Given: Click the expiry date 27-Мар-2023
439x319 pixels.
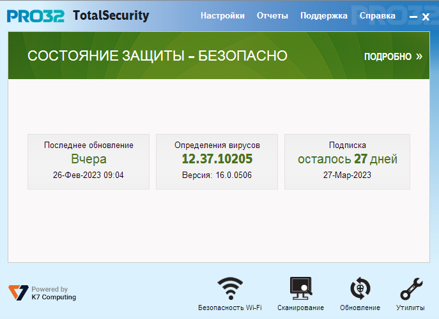Looking at the screenshot, I should click(347, 175).
